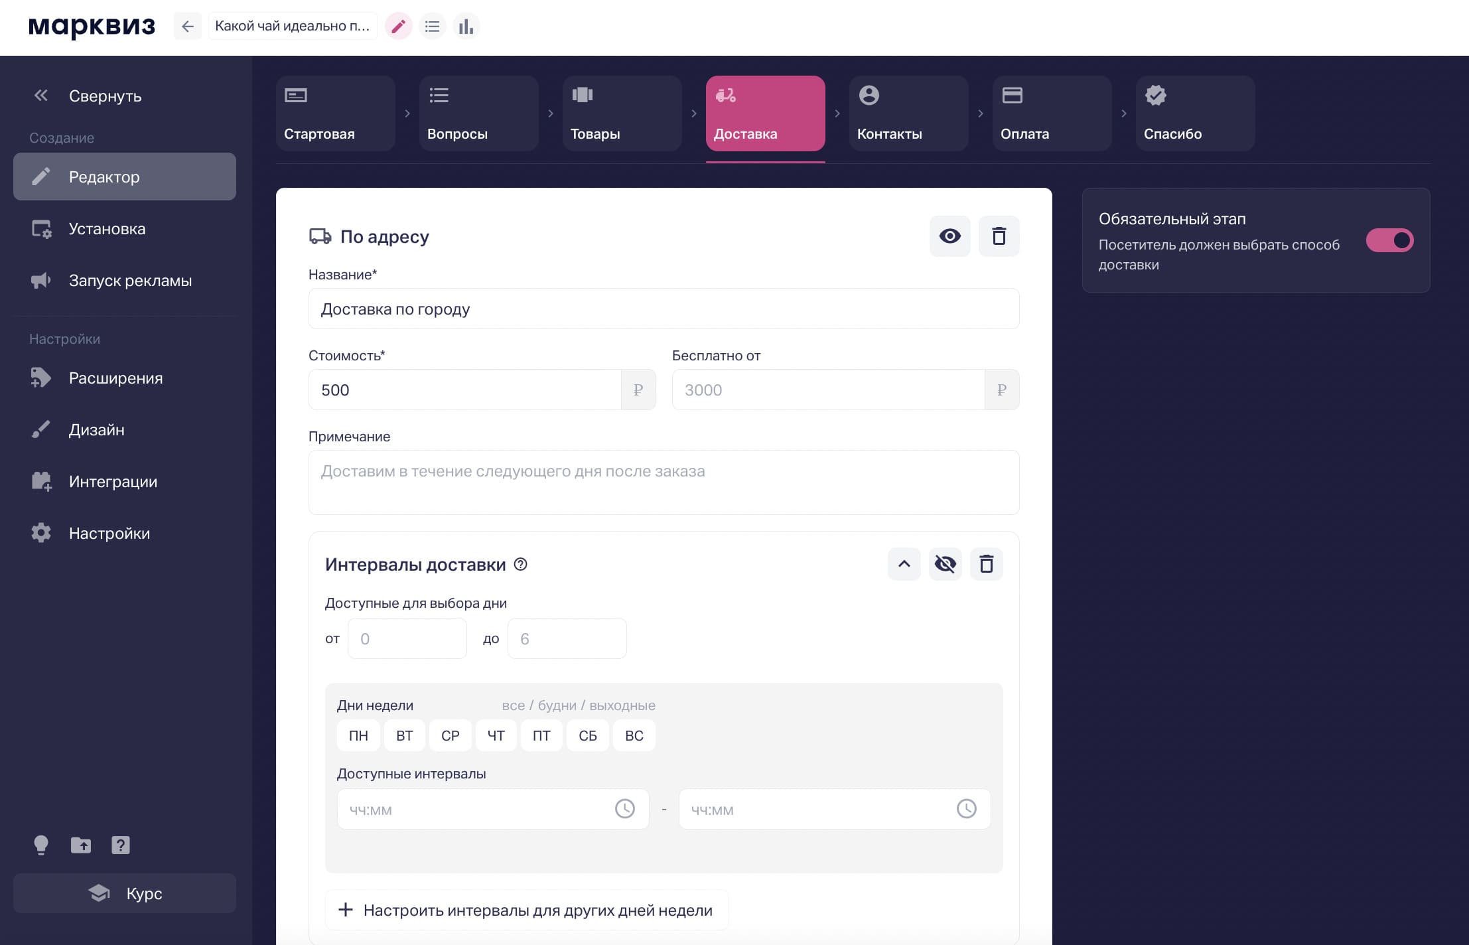1469x945 pixels.
Task: Open Запуск рекламы in sidebar
Action: pos(129,280)
